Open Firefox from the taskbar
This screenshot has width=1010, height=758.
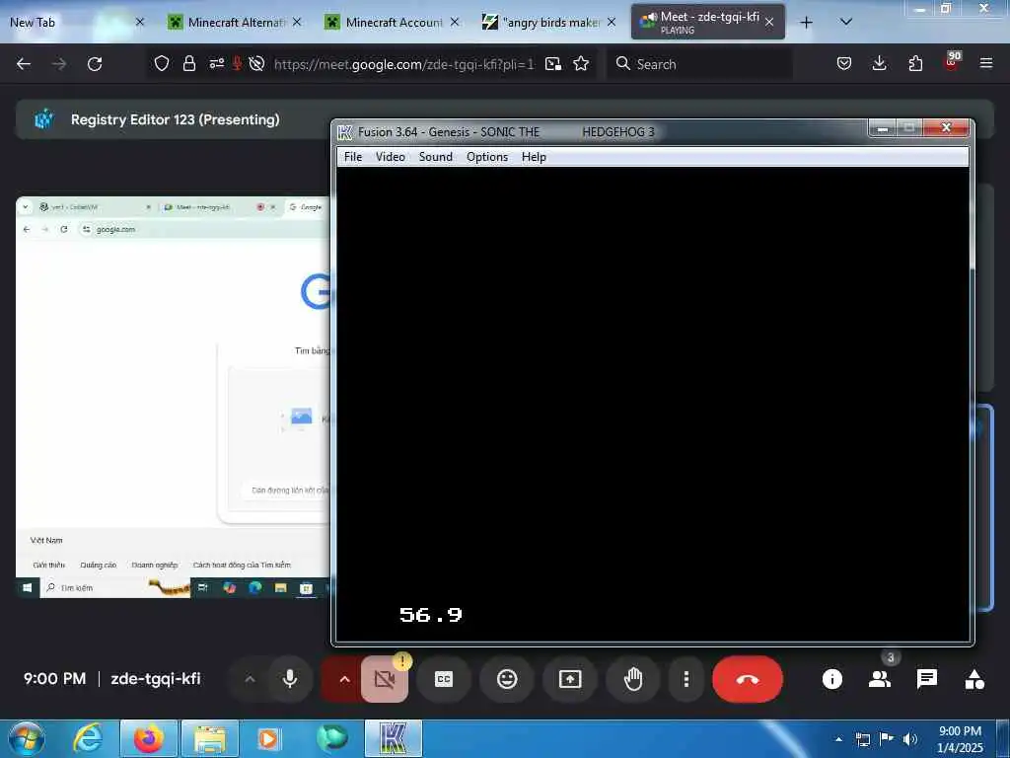[x=149, y=738]
